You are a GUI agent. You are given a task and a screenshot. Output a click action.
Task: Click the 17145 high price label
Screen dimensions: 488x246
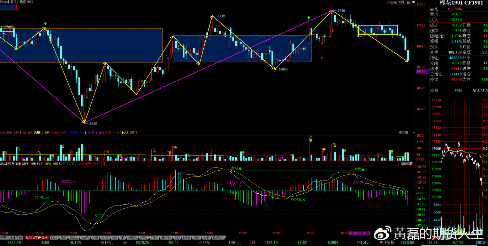coord(220,16)
